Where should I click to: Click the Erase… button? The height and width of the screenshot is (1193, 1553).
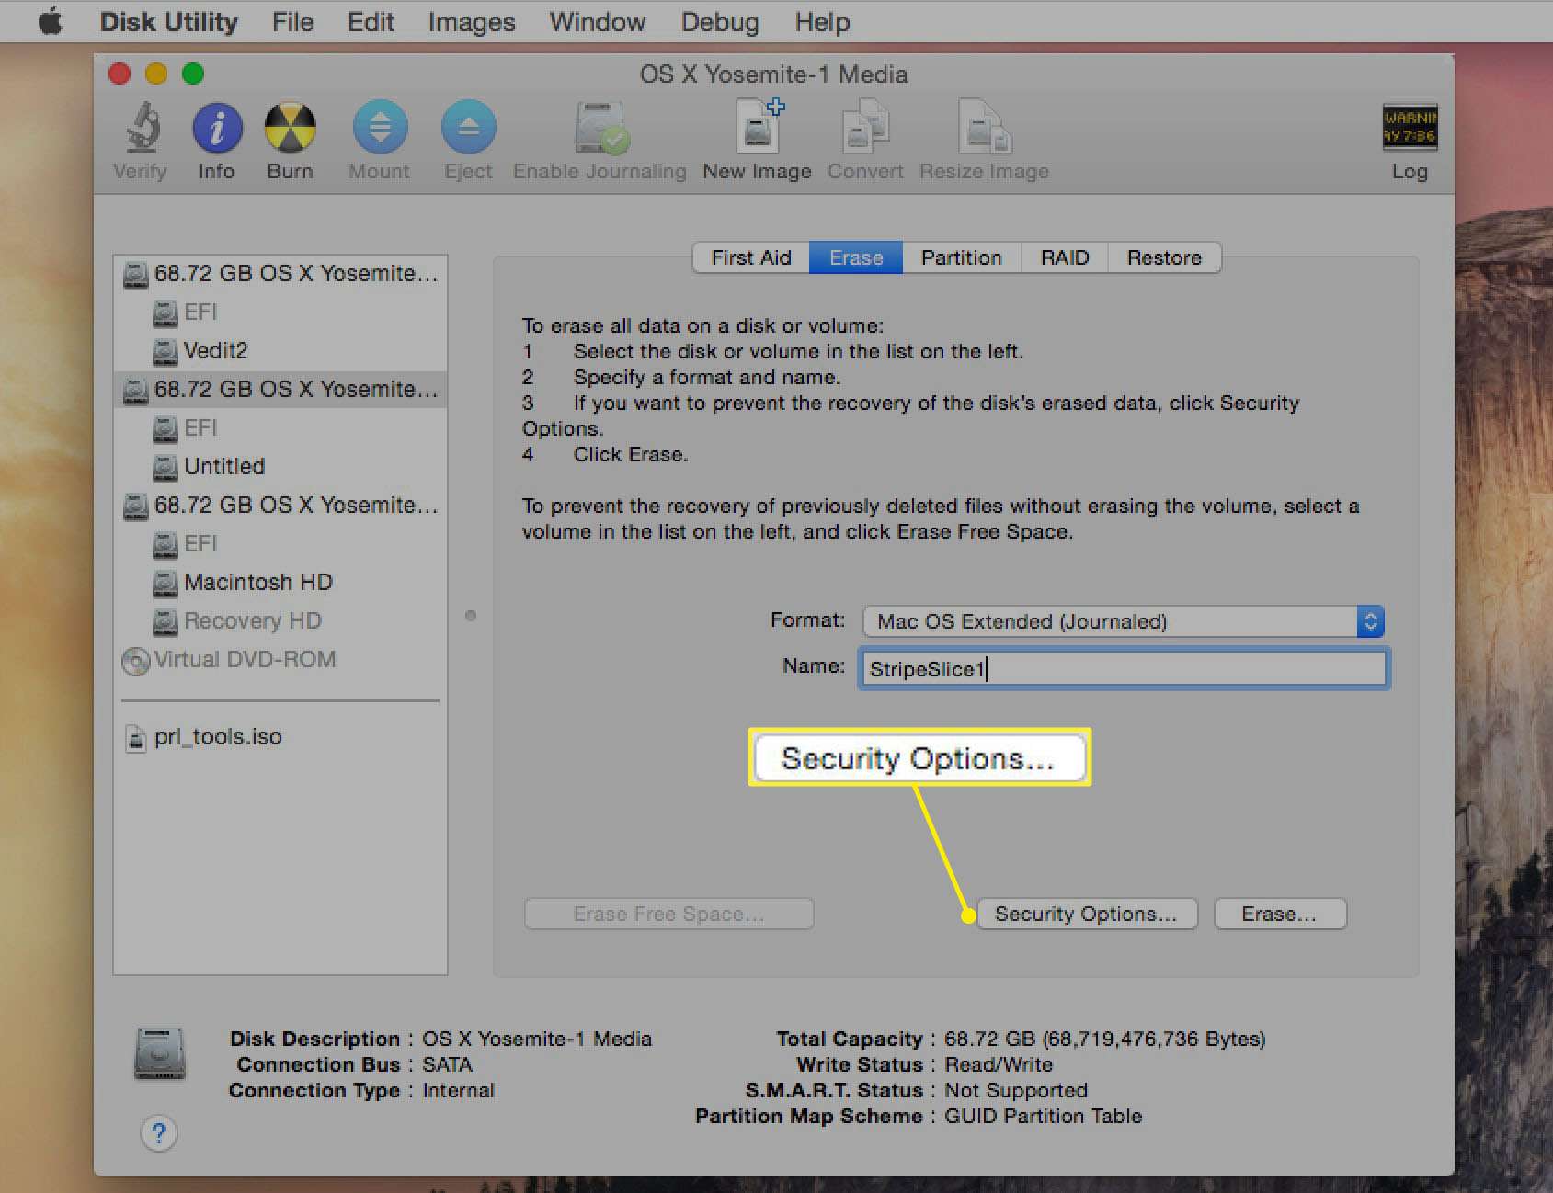click(x=1280, y=914)
